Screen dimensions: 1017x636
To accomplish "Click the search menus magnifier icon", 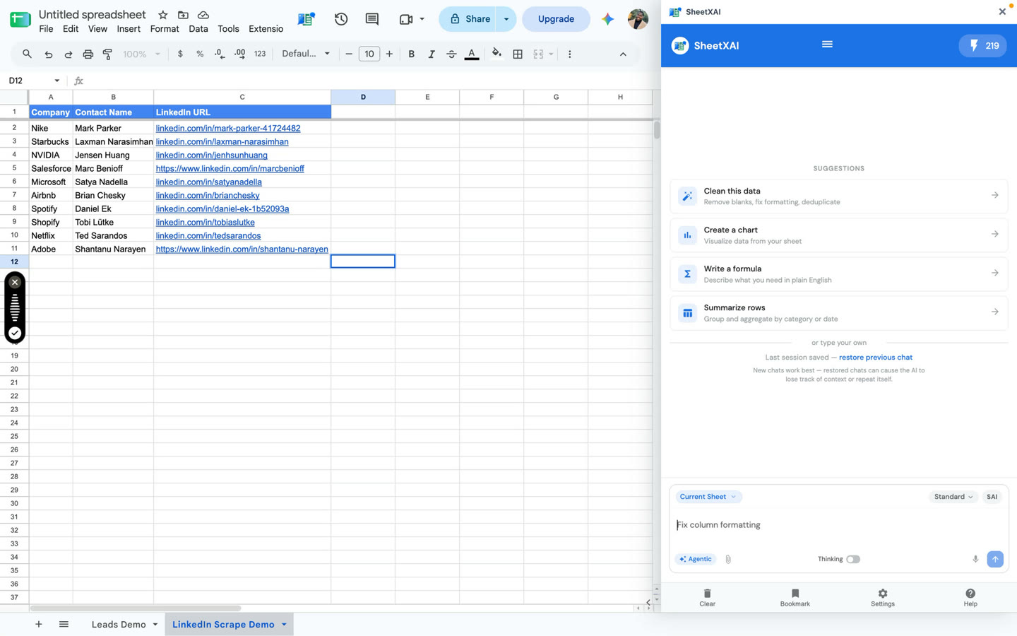I will (x=27, y=54).
